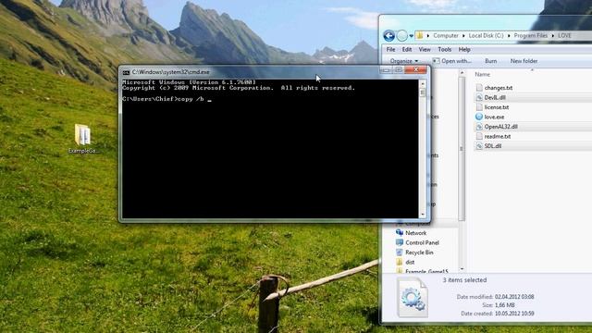Select the readme.txt file icon
Viewport: 592px width, 333px height.
point(479,136)
